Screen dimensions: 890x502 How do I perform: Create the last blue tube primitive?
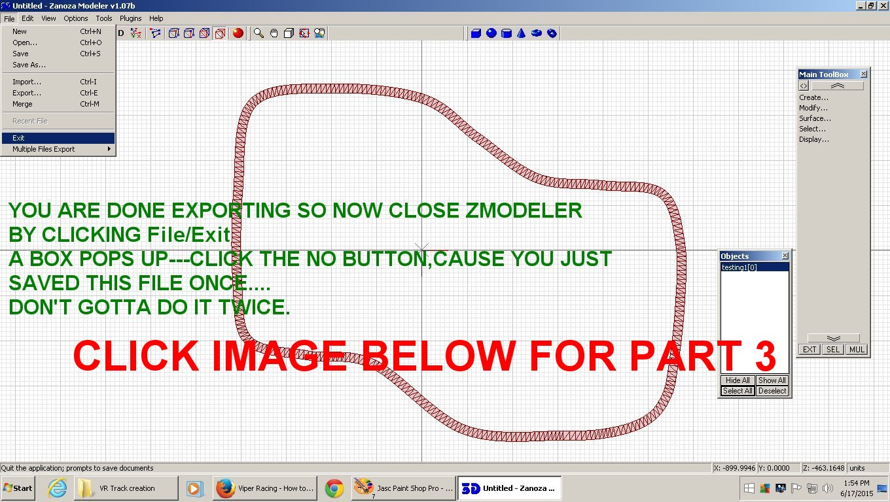click(x=552, y=33)
